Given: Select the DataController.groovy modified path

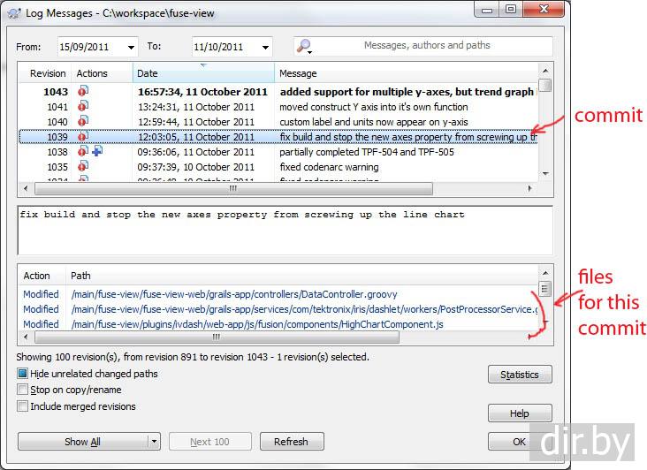Looking at the screenshot, I should tap(234, 294).
